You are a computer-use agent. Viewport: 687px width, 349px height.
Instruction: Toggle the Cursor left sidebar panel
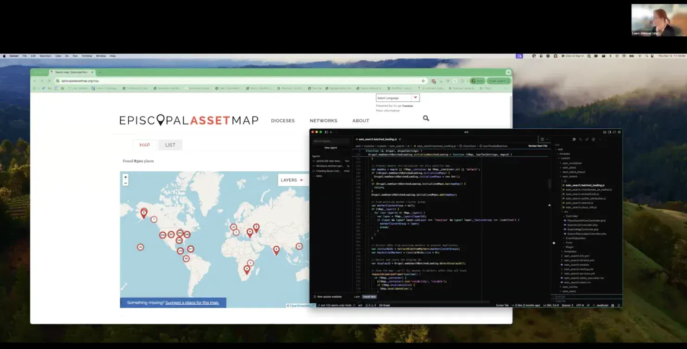326,132
